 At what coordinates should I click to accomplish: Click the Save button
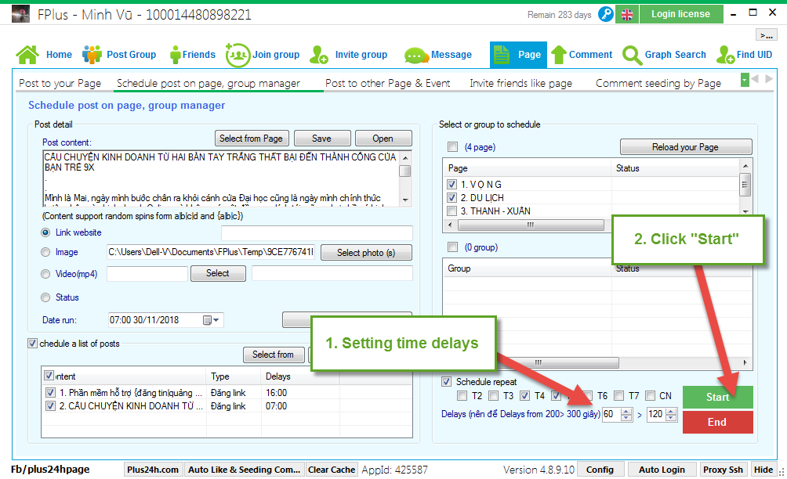point(321,139)
